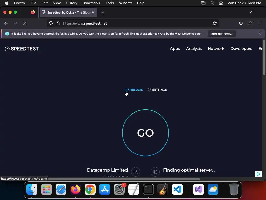Viewport: 266px width, 200px height.
Task: Click the Speedtest logo
Action: pyautogui.click(x=22, y=49)
